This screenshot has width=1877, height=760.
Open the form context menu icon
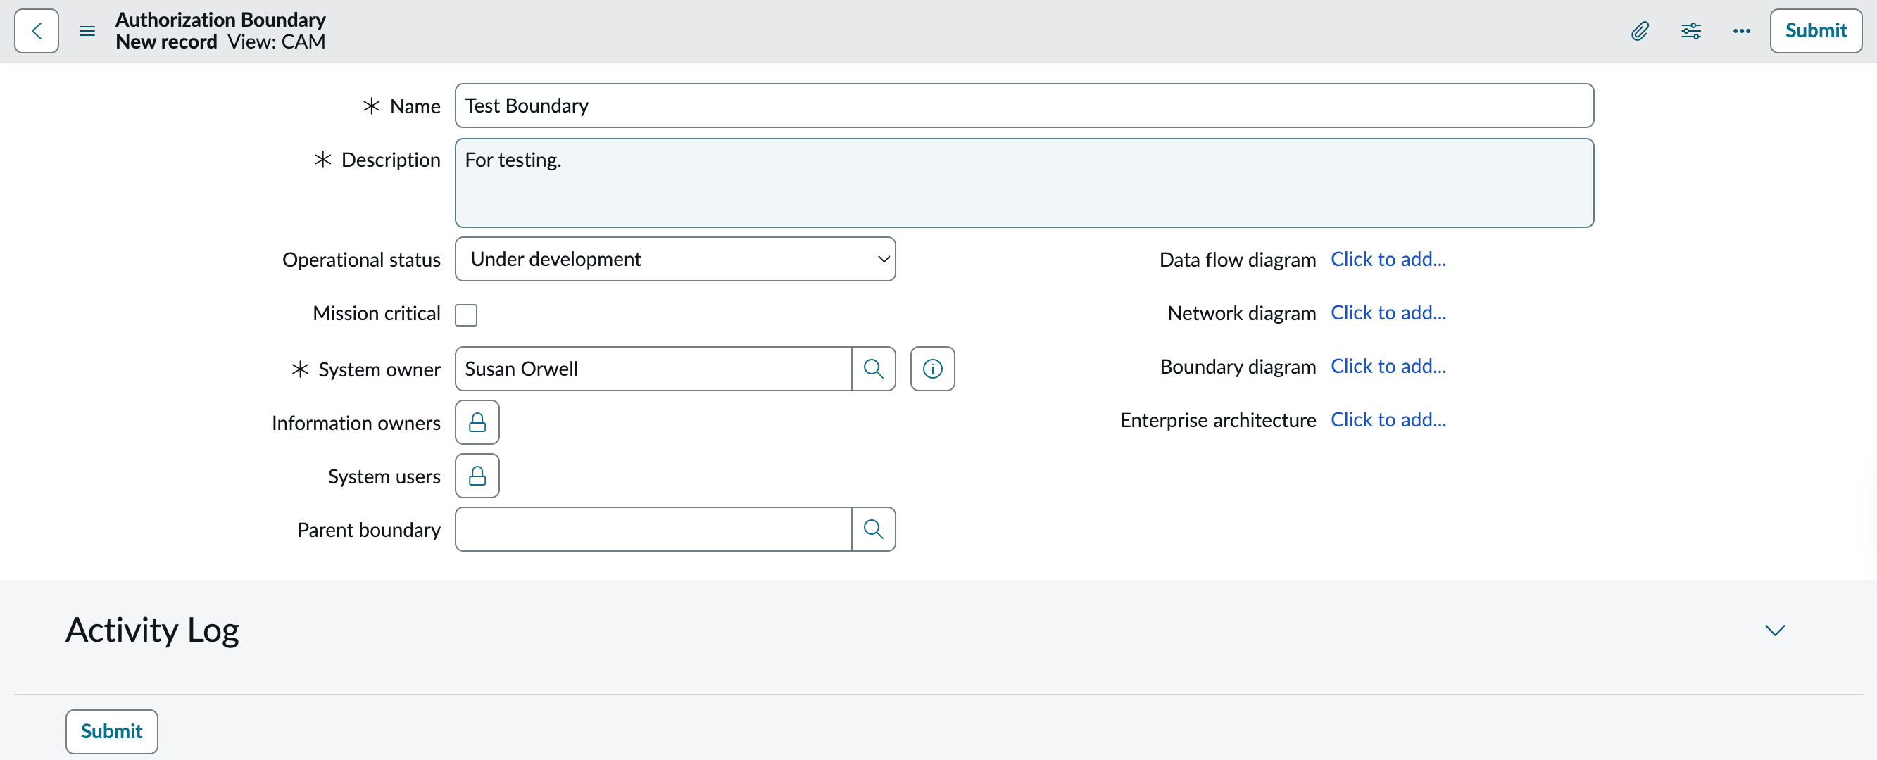point(87,30)
